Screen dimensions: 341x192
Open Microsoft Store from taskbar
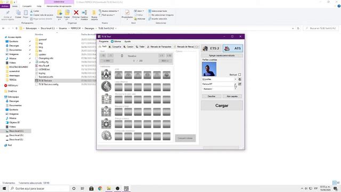[x=91, y=188]
